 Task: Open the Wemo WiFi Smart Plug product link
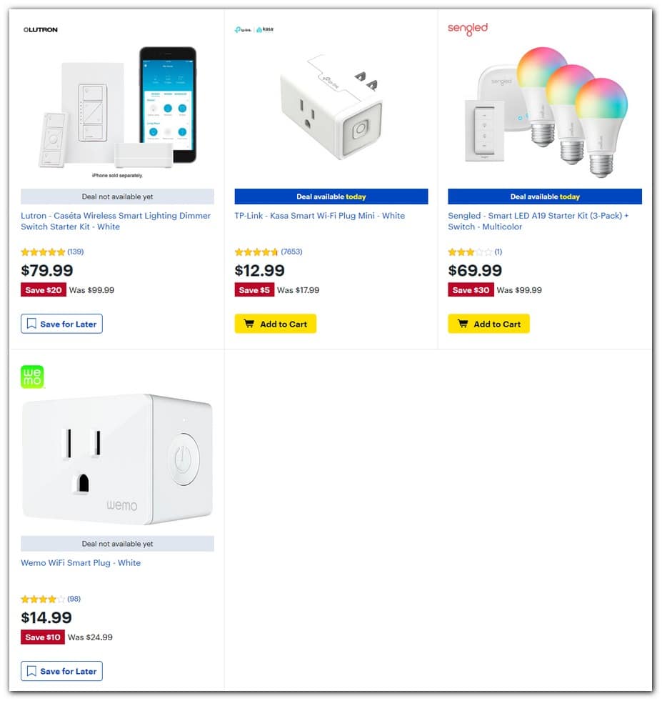[81, 562]
